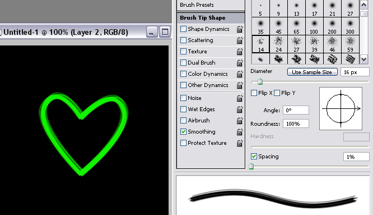Viewport: 373px width, 215px height.
Task: Toggle the Airbrush lock icon
Action: pos(240,120)
